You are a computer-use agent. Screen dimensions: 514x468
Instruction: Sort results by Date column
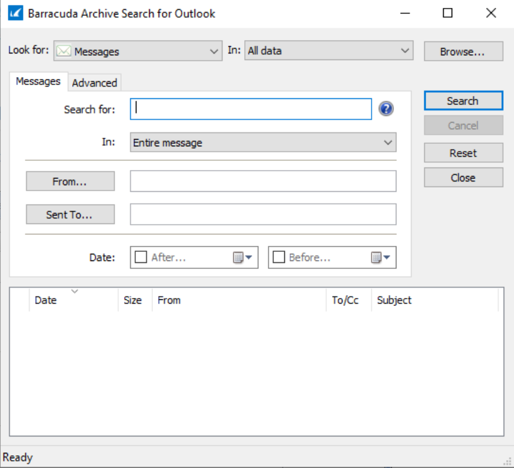pos(73,300)
